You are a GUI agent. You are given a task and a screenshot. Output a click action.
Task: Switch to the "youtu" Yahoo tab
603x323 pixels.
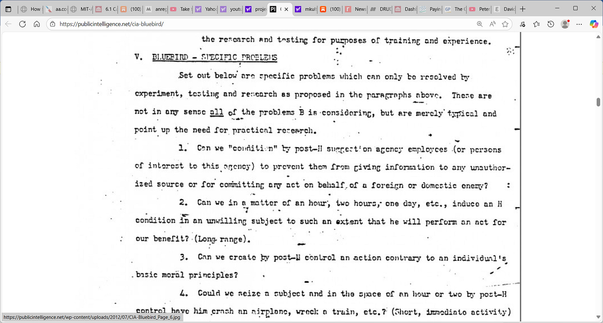coord(229,9)
